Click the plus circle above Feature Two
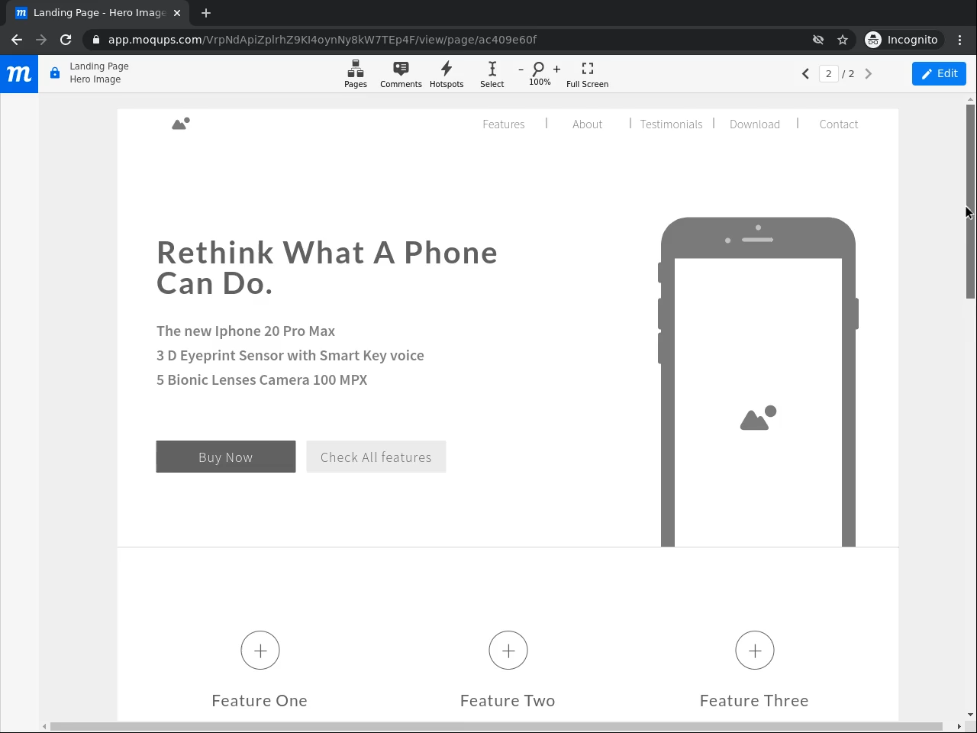The width and height of the screenshot is (977, 733). click(x=508, y=651)
